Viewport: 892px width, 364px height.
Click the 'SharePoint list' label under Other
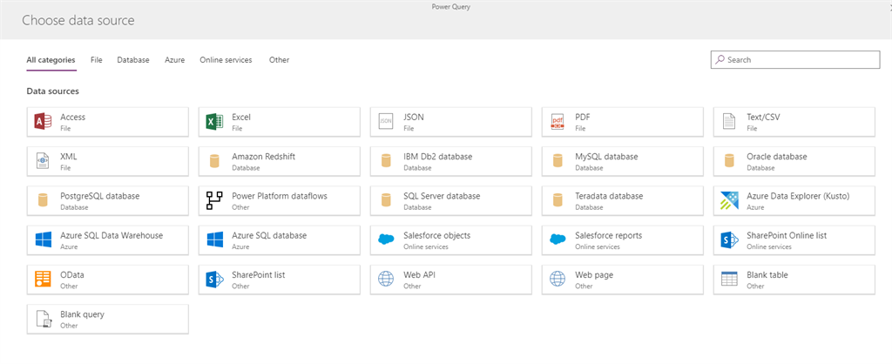pos(258,274)
